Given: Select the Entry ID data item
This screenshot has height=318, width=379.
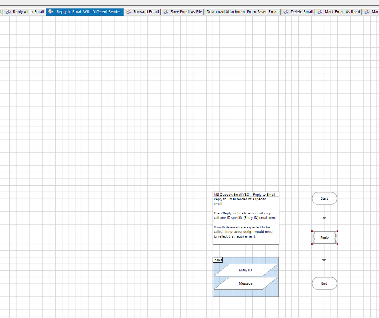Looking at the screenshot, I should tap(245, 270).
